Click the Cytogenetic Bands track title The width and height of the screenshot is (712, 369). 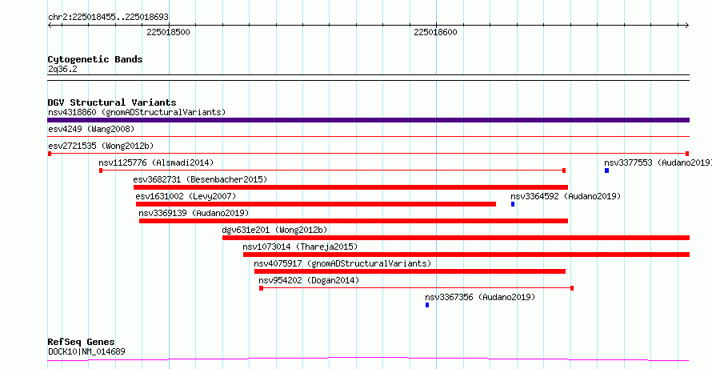[x=95, y=59]
